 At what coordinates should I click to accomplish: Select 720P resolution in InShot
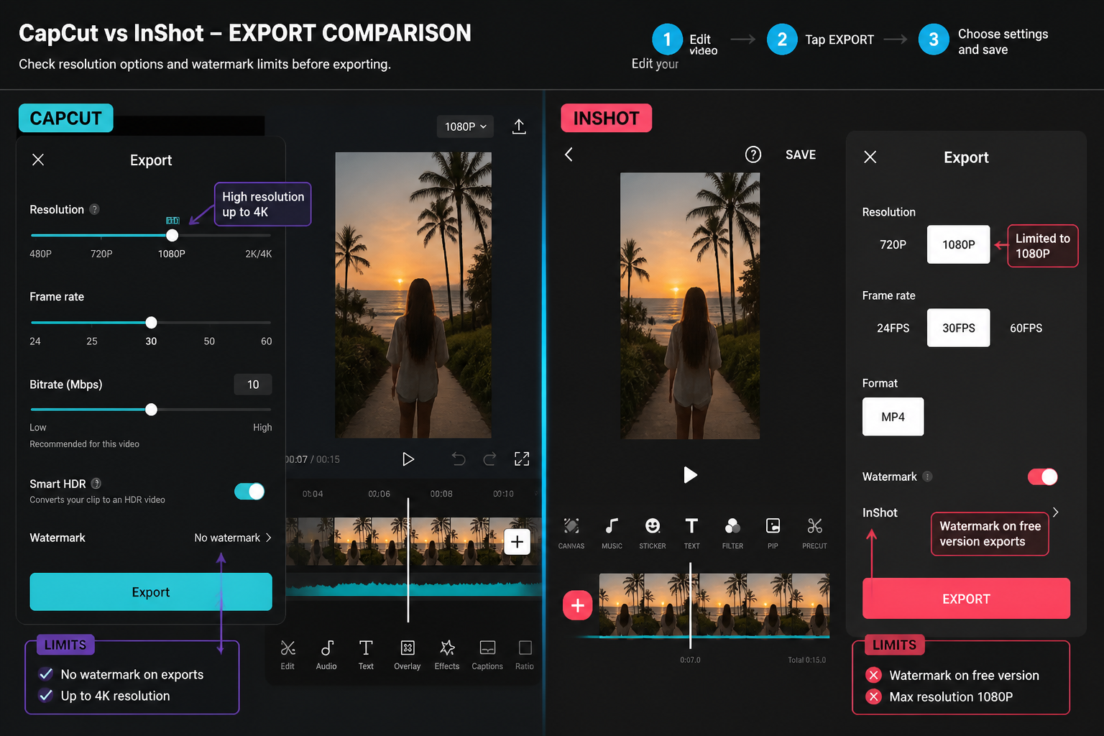tap(893, 244)
